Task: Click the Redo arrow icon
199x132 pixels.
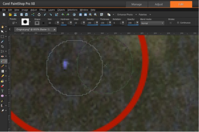Action: click(51, 15)
